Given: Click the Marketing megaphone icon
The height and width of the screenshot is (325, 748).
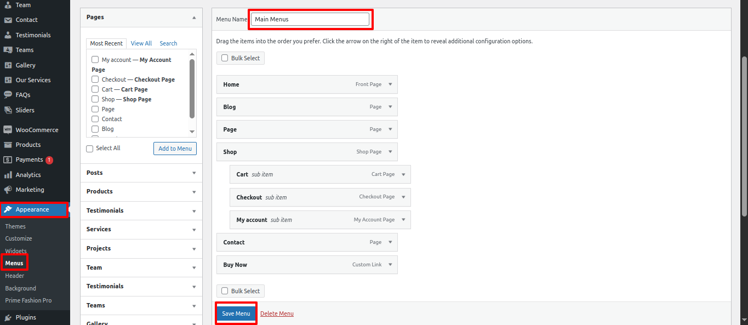Looking at the screenshot, I should 8,190.
